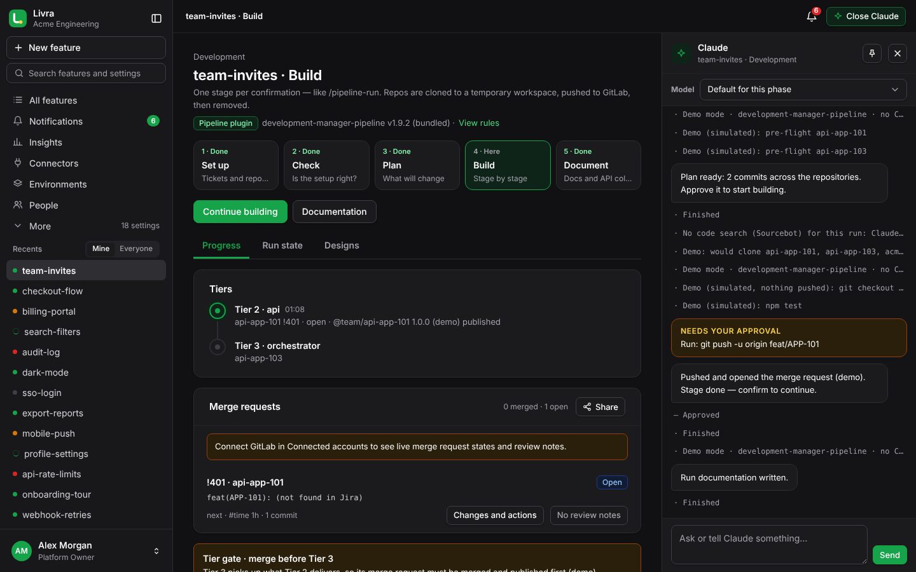The width and height of the screenshot is (916, 572).
Task: Switch to the Progress tab
Action: (221, 245)
